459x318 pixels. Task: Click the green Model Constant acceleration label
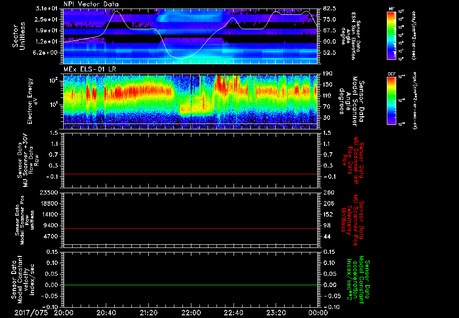(x=358, y=279)
